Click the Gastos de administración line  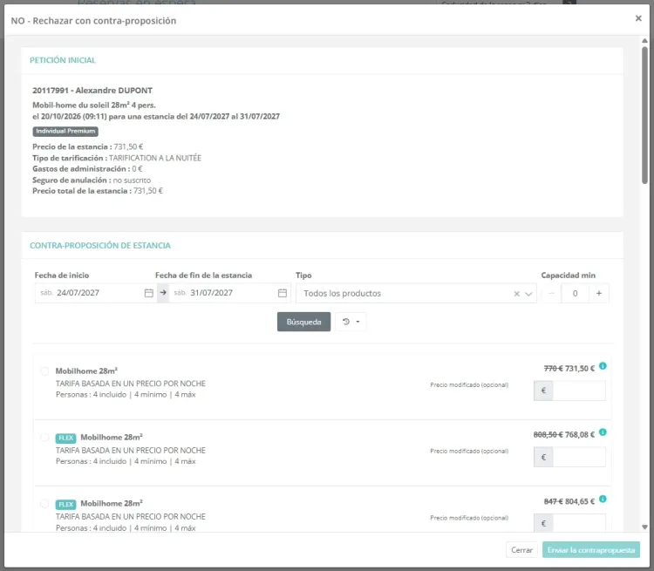coord(87,169)
